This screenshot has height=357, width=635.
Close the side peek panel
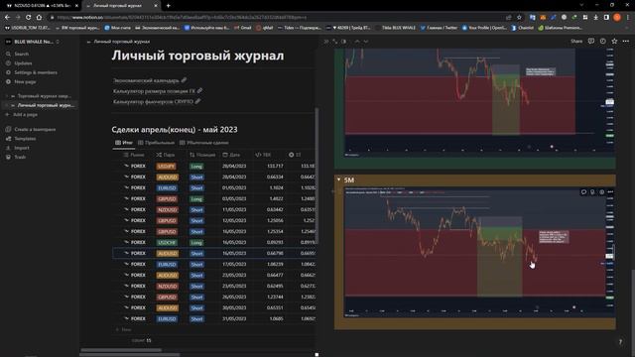tap(326, 42)
